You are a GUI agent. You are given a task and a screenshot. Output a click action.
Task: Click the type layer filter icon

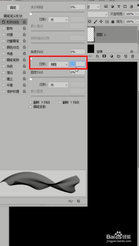click(x=119, y=7)
